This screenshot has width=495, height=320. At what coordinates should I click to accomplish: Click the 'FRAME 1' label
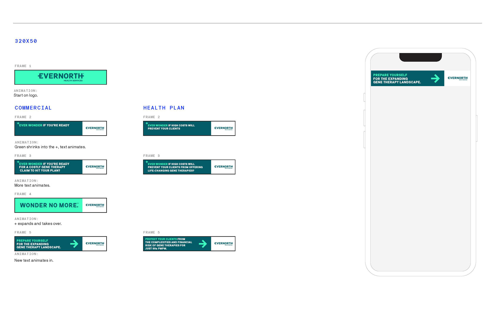pyautogui.click(x=23, y=66)
